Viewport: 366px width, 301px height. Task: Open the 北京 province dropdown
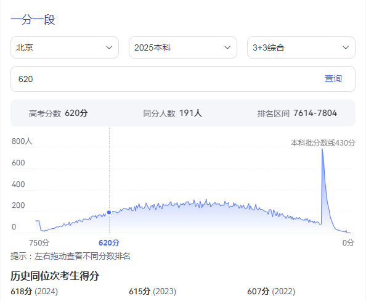65,47
